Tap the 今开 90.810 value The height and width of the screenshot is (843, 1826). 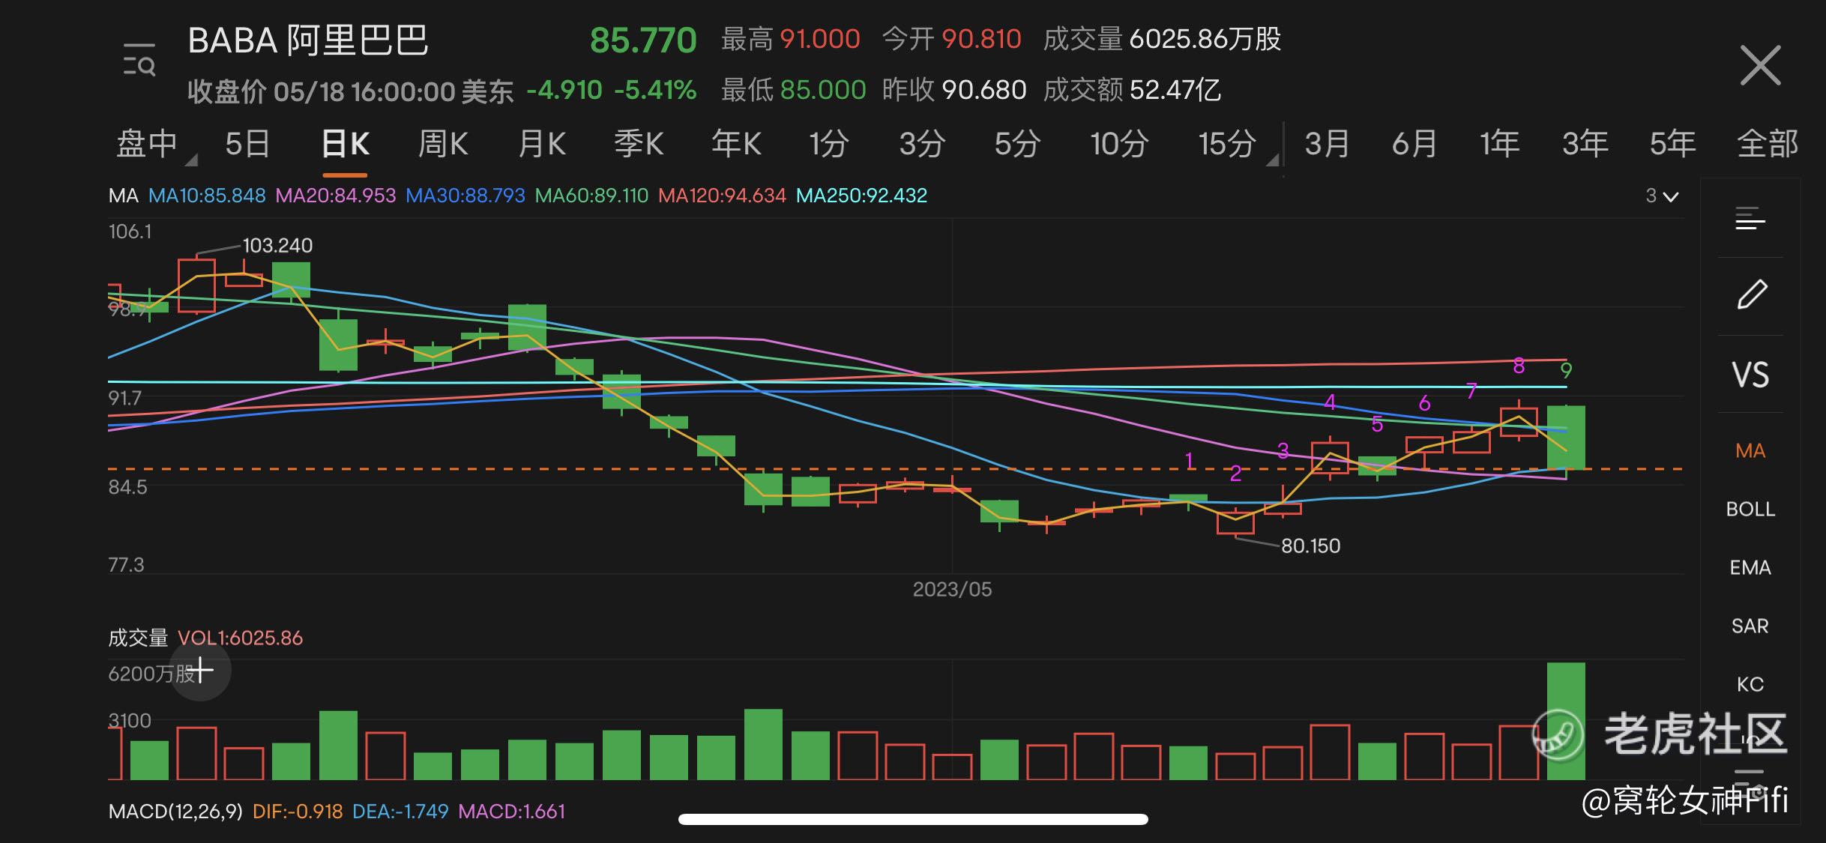[x=952, y=39]
